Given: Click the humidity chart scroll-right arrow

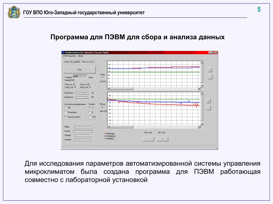Looking at the screenshot, I should [x=199, y=127].
